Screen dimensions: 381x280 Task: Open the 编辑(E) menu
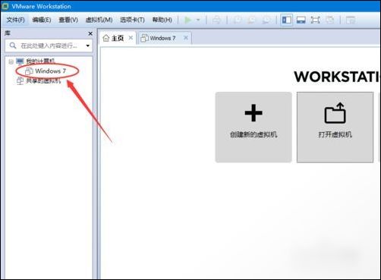point(42,20)
